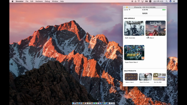Open Notification Center icon
This screenshot has width=187, height=105.
click(174, 1)
